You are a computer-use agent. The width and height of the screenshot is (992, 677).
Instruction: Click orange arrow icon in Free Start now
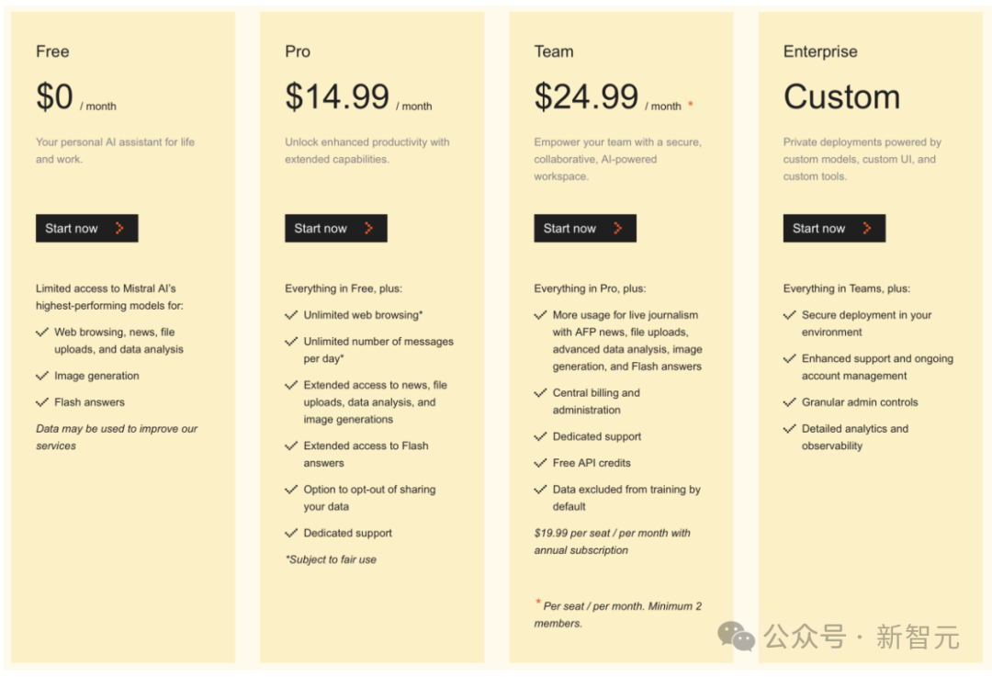pyautogui.click(x=119, y=229)
